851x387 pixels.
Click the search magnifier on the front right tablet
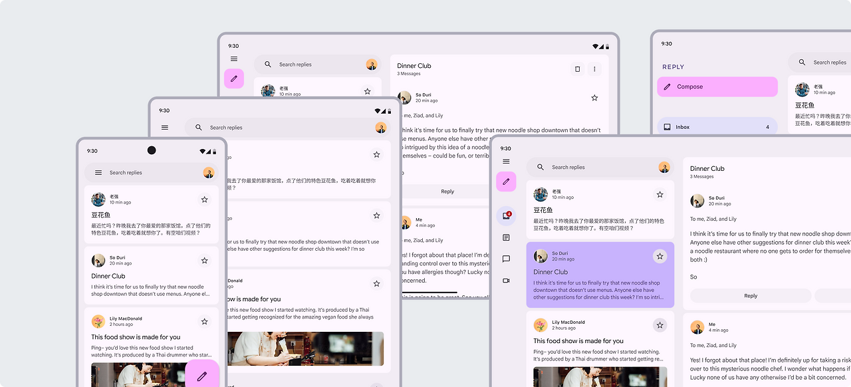tap(541, 168)
